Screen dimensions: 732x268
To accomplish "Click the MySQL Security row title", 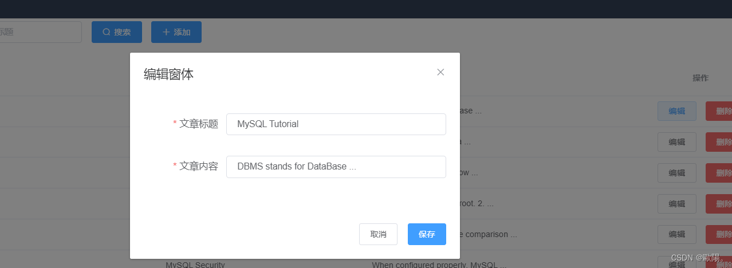I will click(x=195, y=265).
